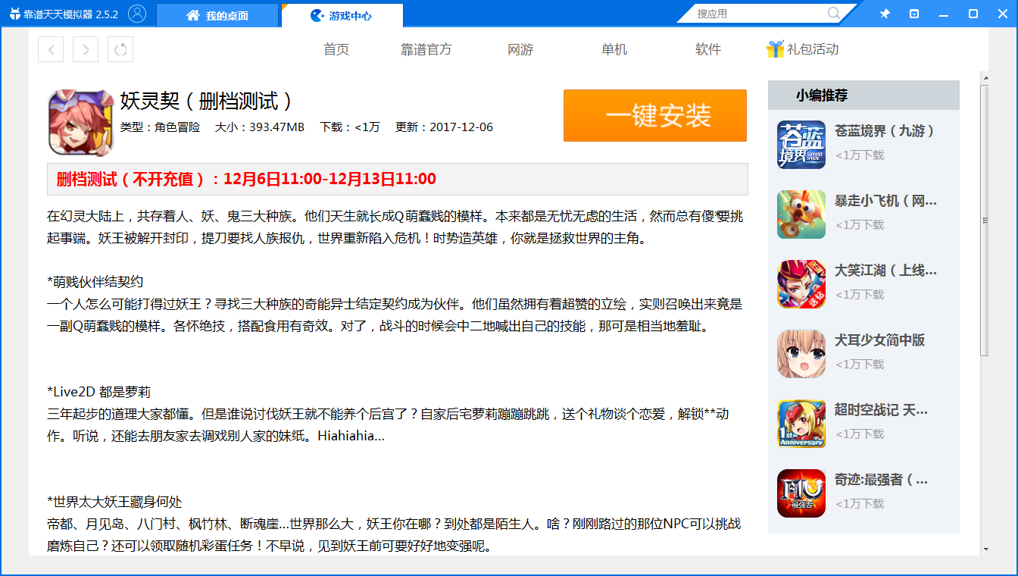Maximize the emulator window
The height and width of the screenshot is (576, 1018).
coord(973,14)
